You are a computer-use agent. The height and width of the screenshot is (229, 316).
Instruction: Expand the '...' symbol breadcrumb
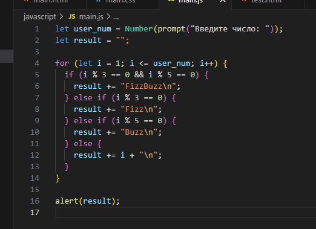[x=116, y=17]
